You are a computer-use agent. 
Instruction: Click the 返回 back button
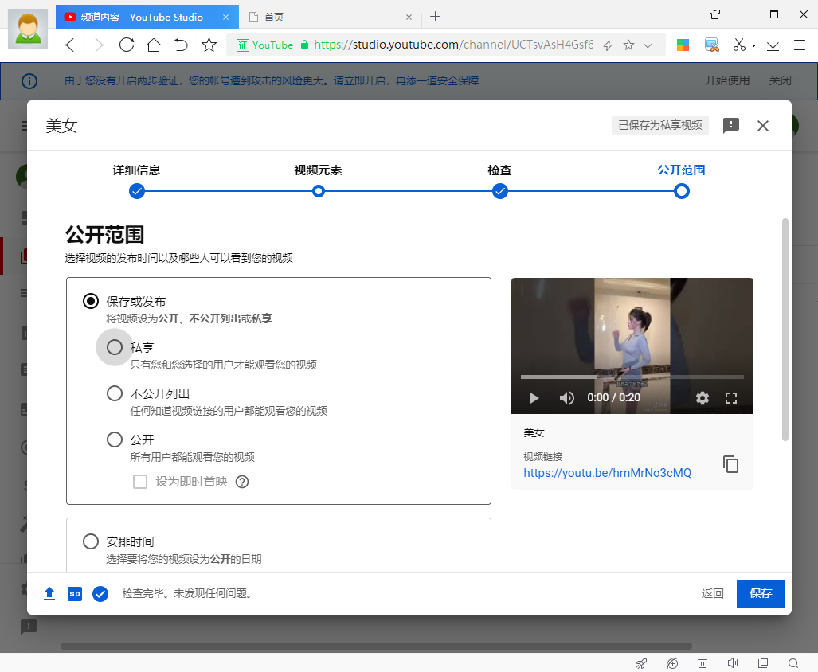(712, 594)
